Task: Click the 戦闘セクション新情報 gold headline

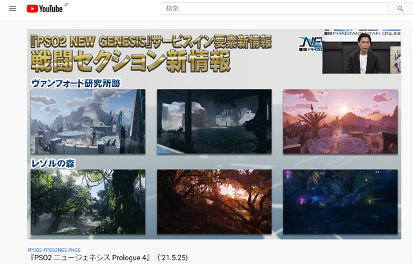Action: pos(131,61)
